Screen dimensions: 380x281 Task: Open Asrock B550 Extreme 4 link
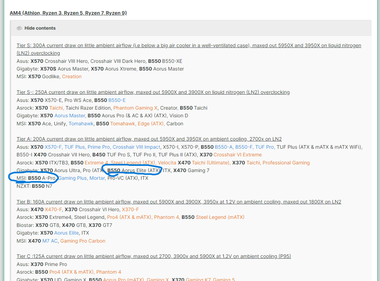pyautogui.click(x=97, y=163)
